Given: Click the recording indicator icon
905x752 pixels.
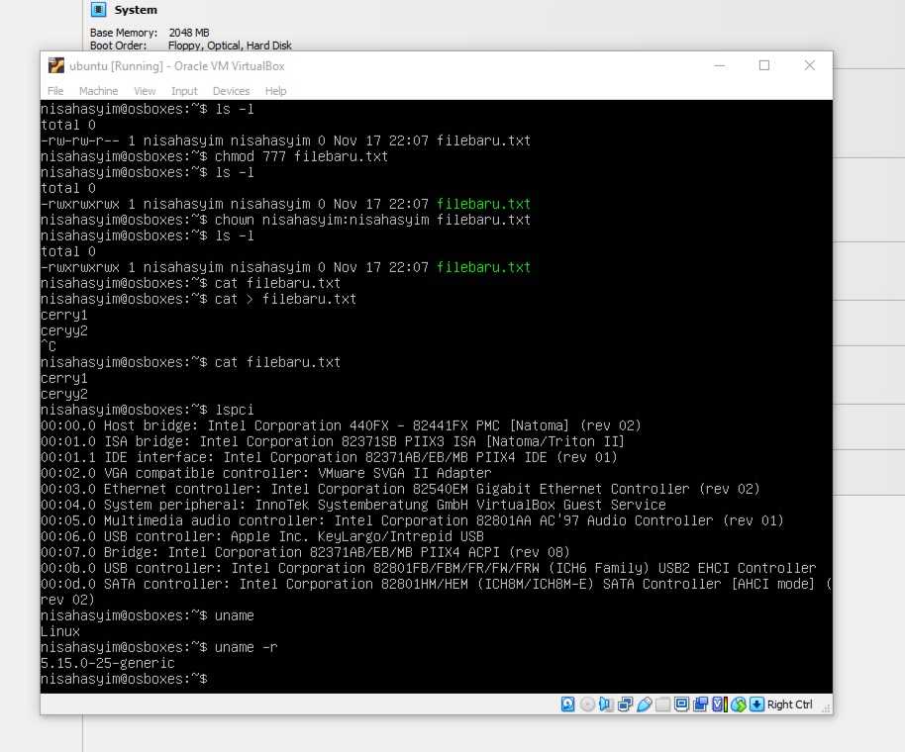Looking at the screenshot, I should pyautogui.click(x=701, y=705).
